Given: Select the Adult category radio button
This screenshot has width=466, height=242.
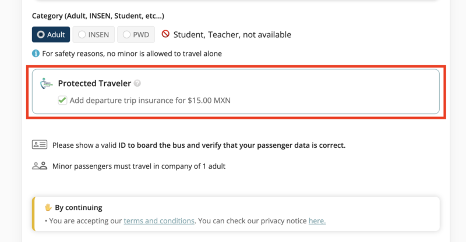Looking at the screenshot, I should 51,34.
